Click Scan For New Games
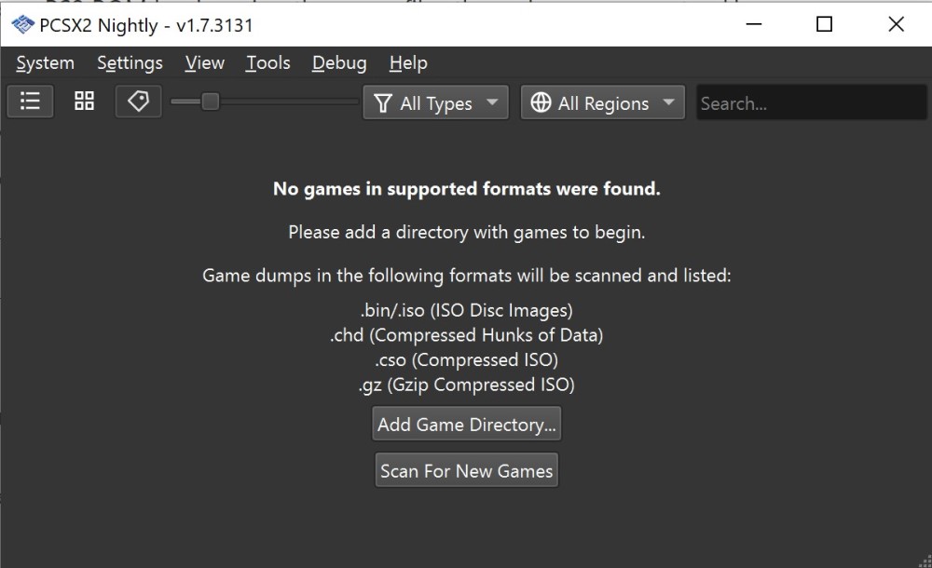This screenshot has height=568, width=932. (x=466, y=469)
